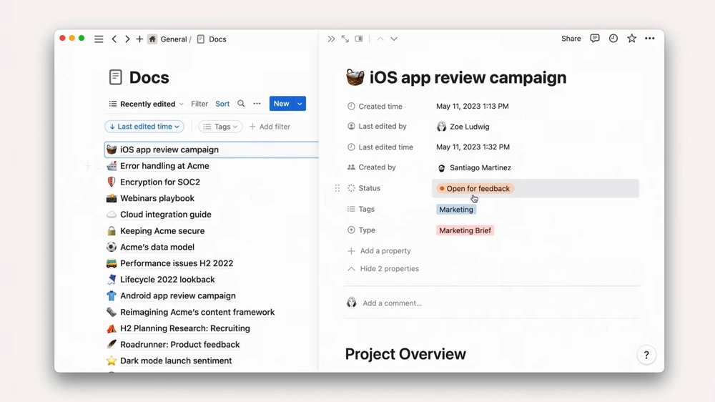Open the Docs view options ellipsis
Viewport: 715px width, 402px height.
(x=257, y=104)
